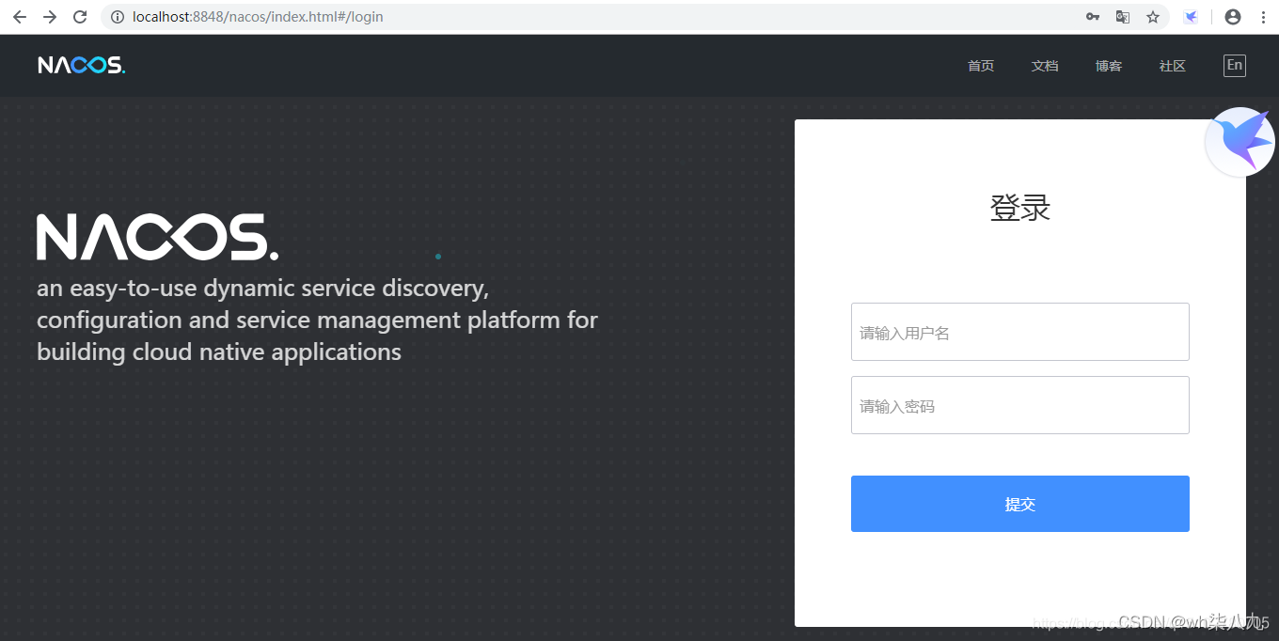Viewport: 1279px width, 641px height.
Task: Click the site info icon in the address bar
Action: click(x=118, y=17)
